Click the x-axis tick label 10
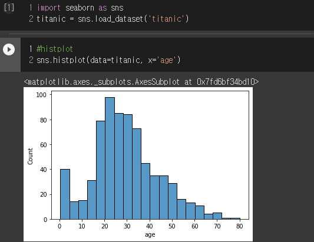Viewport: 314px width, 242px height. point(82,226)
